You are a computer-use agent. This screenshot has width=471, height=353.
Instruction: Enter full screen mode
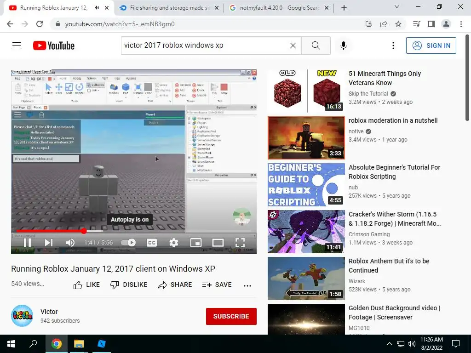tap(240, 243)
